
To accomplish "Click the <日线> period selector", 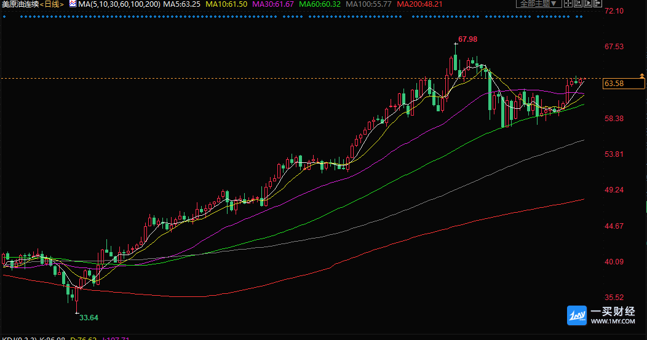I will (52, 4).
